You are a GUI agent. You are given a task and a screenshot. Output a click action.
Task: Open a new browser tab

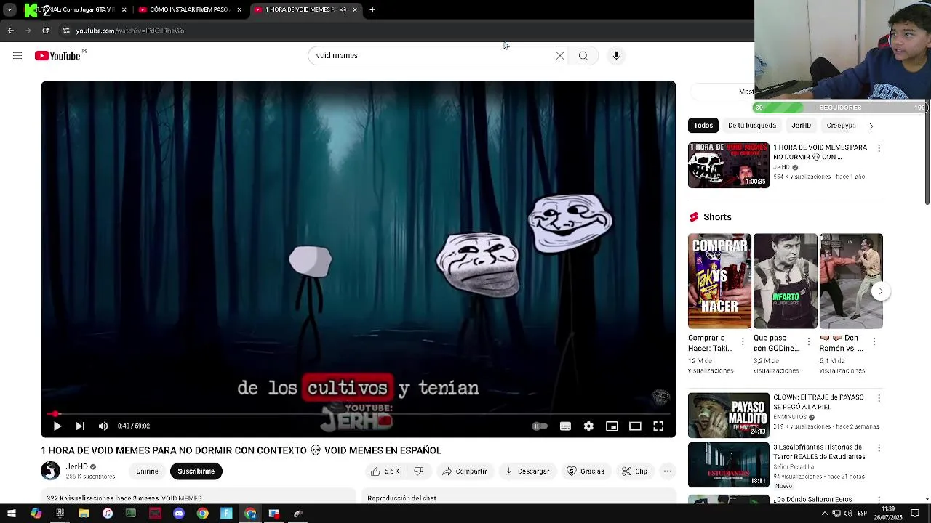click(372, 9)
